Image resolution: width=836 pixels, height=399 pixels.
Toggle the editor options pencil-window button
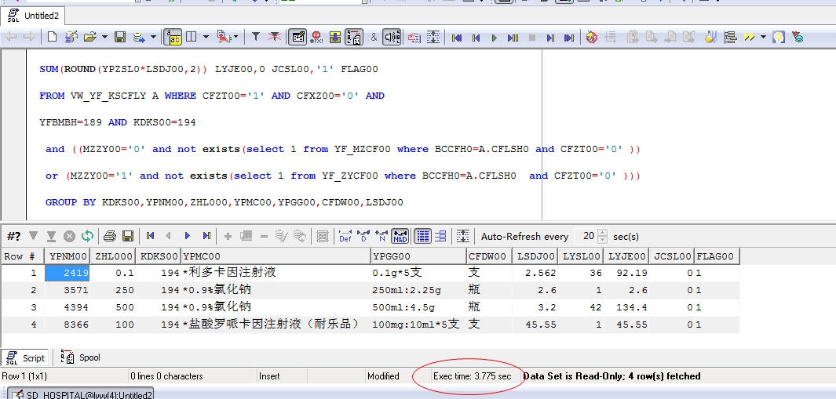[298, 38]
